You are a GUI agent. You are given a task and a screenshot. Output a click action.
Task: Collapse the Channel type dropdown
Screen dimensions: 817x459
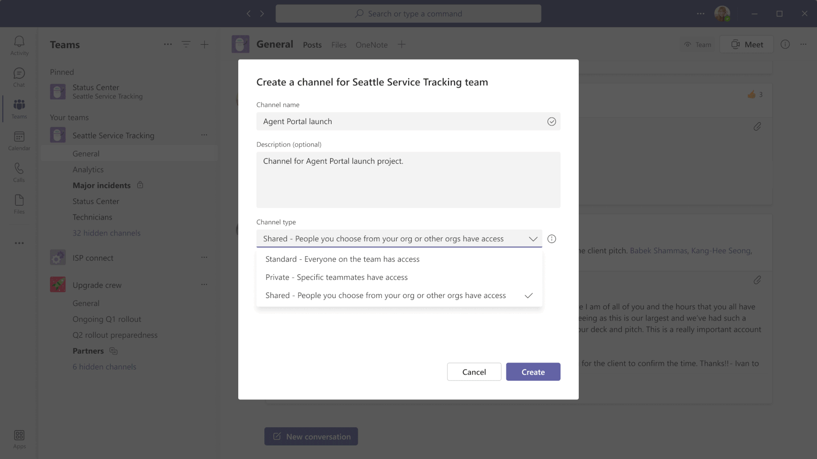click(x=533, y=239)
